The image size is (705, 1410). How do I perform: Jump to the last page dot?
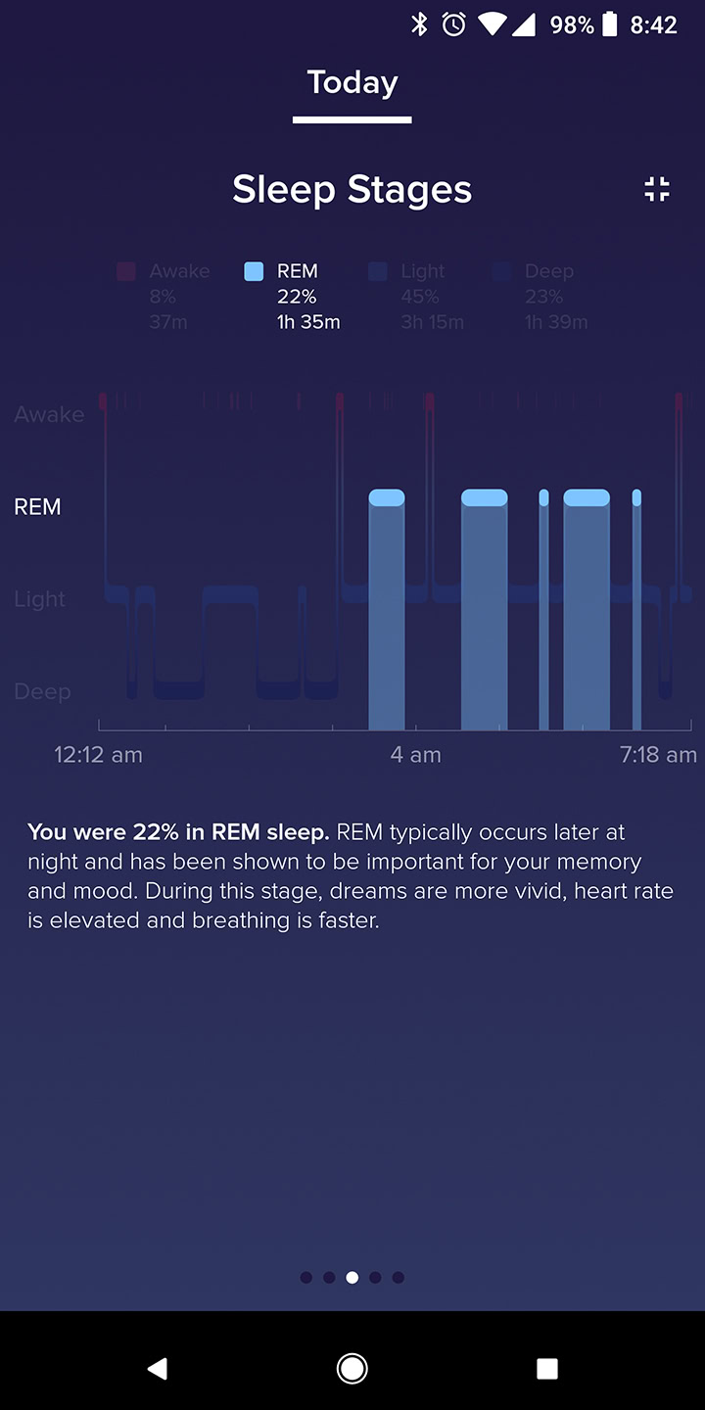(399, 1277)
